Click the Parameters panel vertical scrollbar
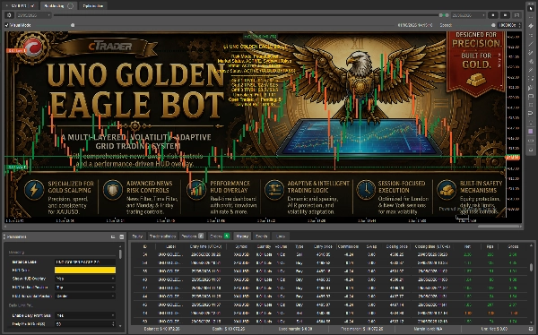538x335 pixels. [120, 254]
